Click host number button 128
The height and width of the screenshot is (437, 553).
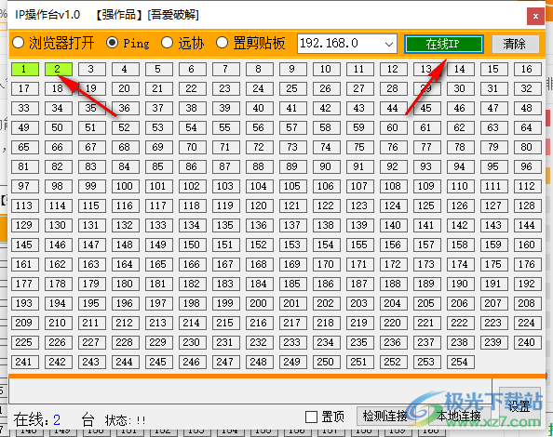click(x=527, y=205)
